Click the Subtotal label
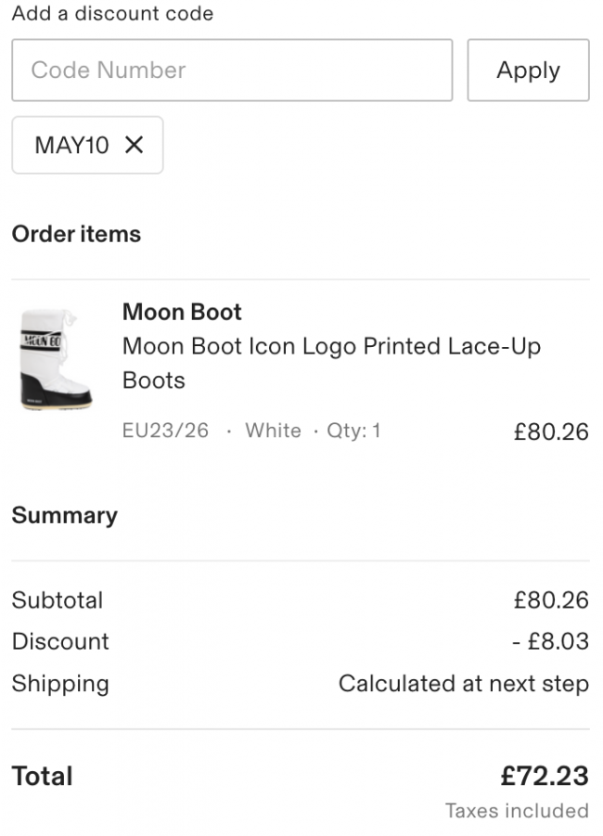Viewport: 603px width, 836px height. tap(58, 600)
